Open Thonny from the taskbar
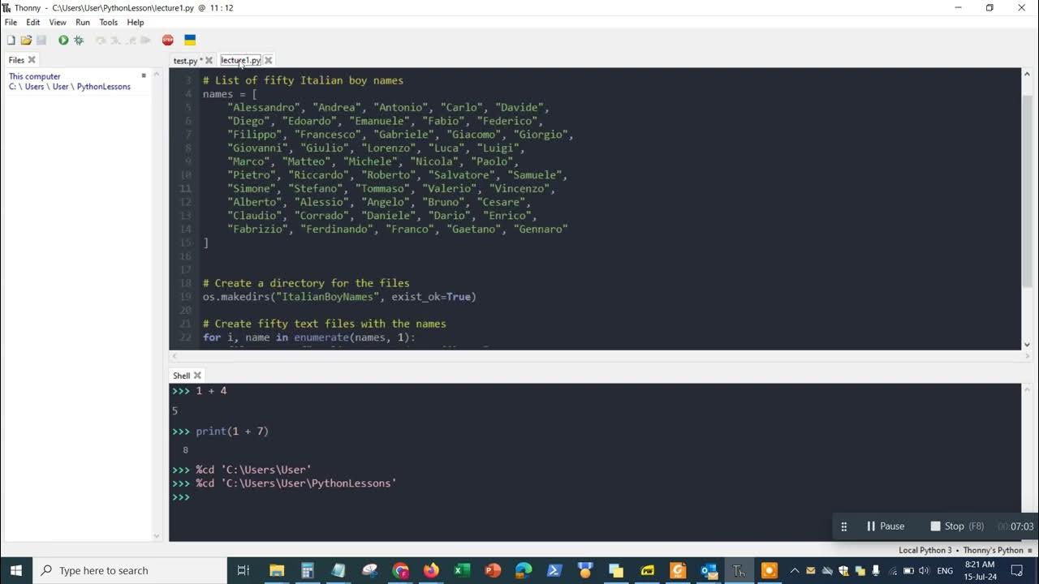The height and width of the screenshot is (584, 1039). coord(738,569)
